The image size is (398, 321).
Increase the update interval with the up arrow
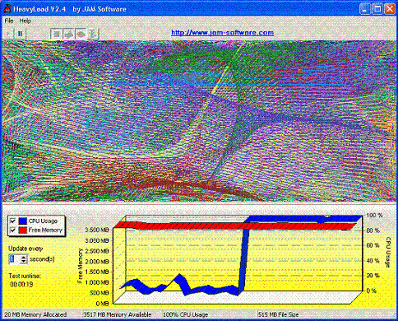click(x=24, y=257)
